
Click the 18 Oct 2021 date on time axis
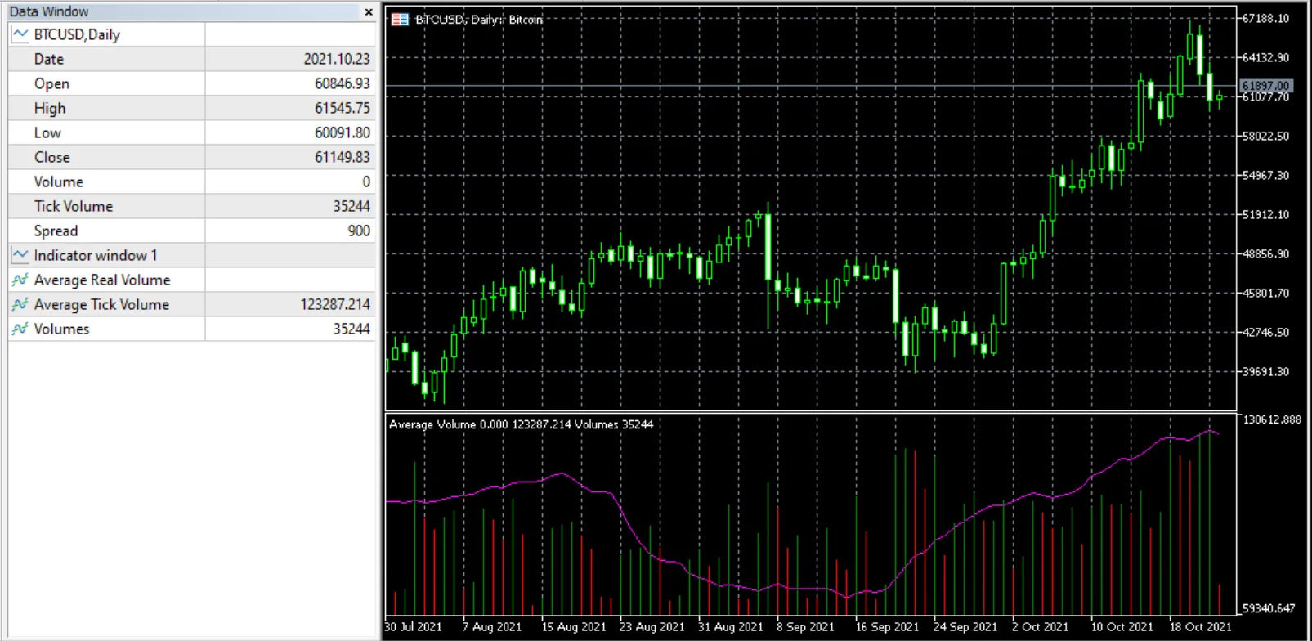click(1200, 627)
